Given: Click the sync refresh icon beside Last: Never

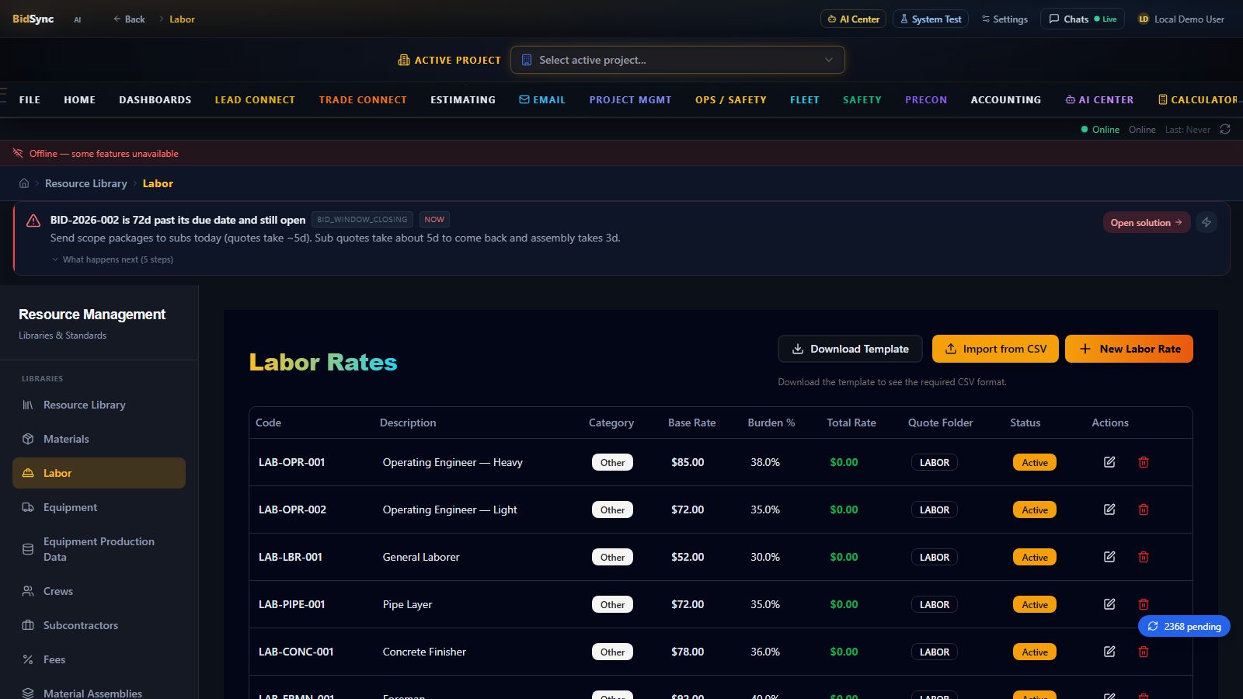Looking at the screenshot, I should coord(1225,129).
